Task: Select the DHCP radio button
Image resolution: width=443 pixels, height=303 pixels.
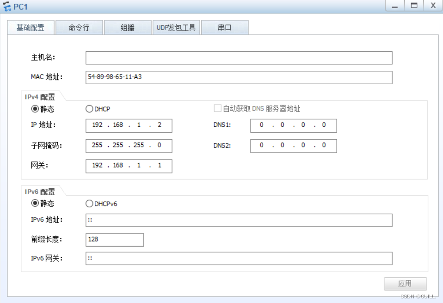Action: 89,109
